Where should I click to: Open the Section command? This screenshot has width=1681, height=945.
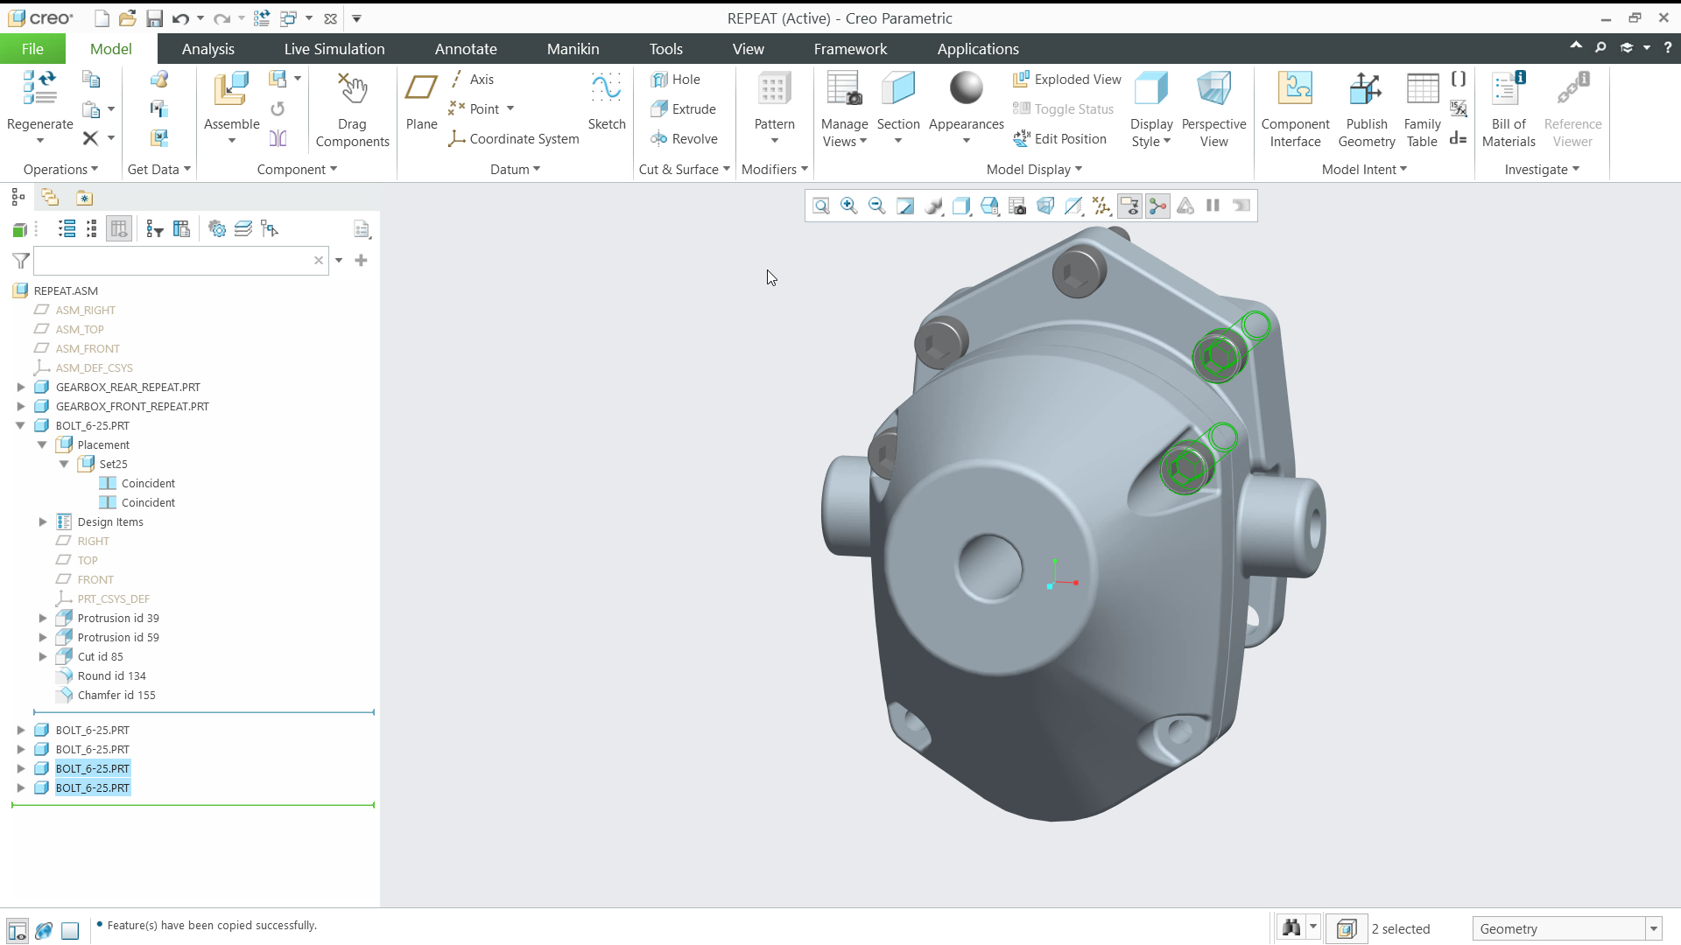[898, 108]
